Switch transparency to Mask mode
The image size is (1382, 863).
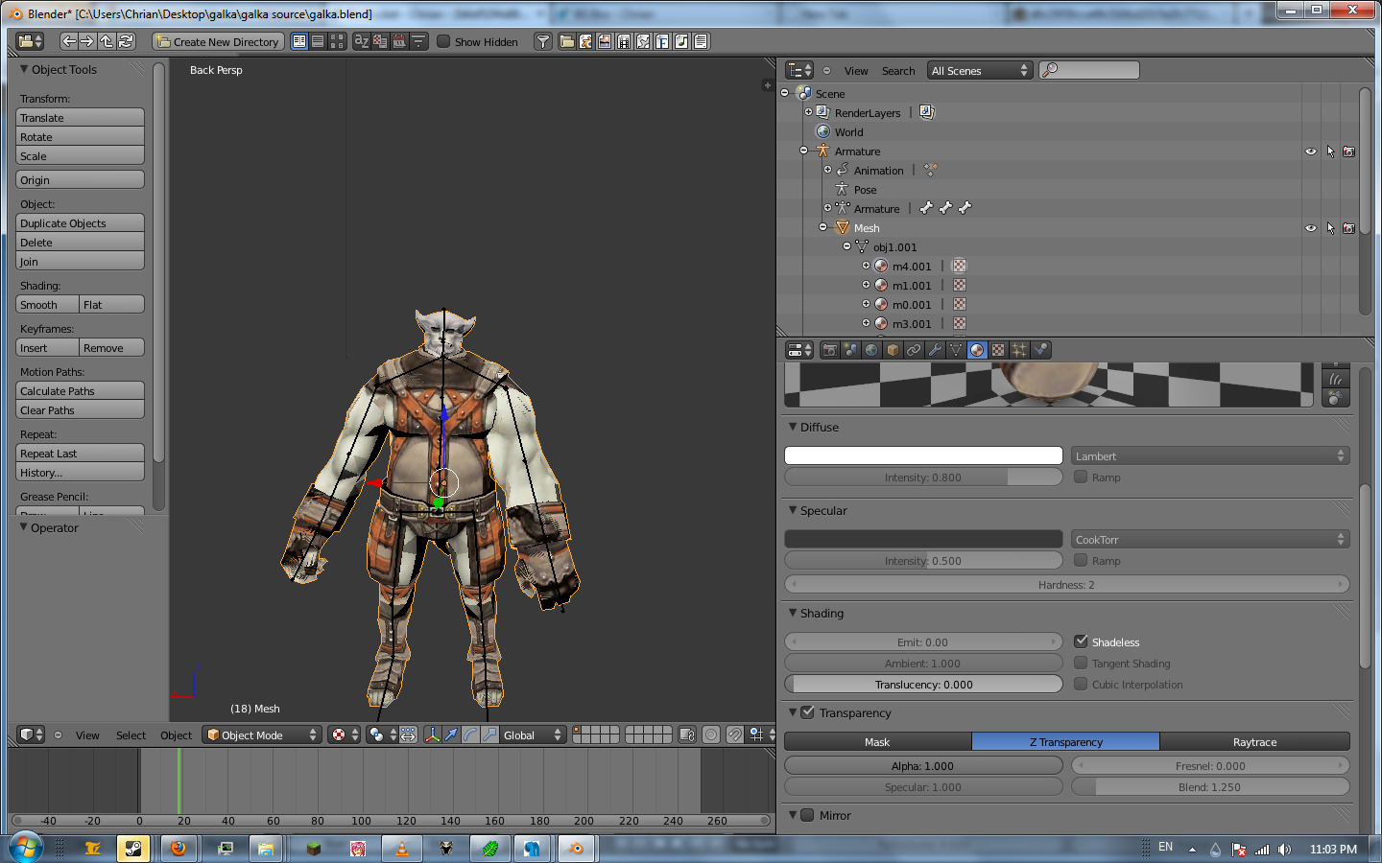877,741
